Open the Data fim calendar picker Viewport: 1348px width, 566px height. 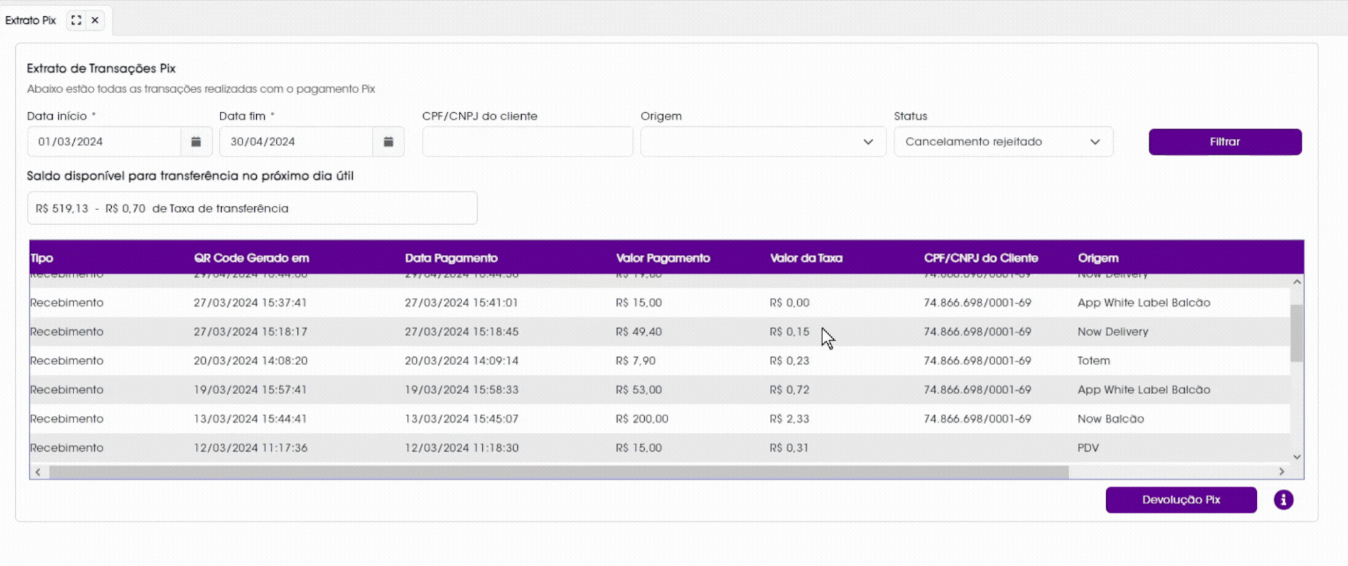coord(389,142)
